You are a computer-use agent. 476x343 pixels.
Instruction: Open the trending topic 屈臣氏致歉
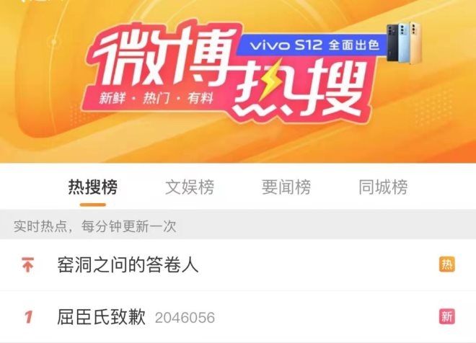pyautogui.click(x=102, y=317)
